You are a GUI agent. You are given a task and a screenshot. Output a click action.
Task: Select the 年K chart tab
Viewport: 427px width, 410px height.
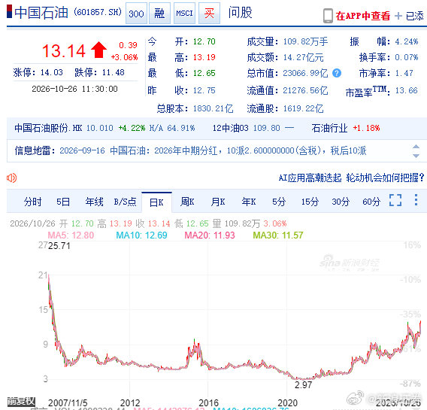(x=249, y=202)
